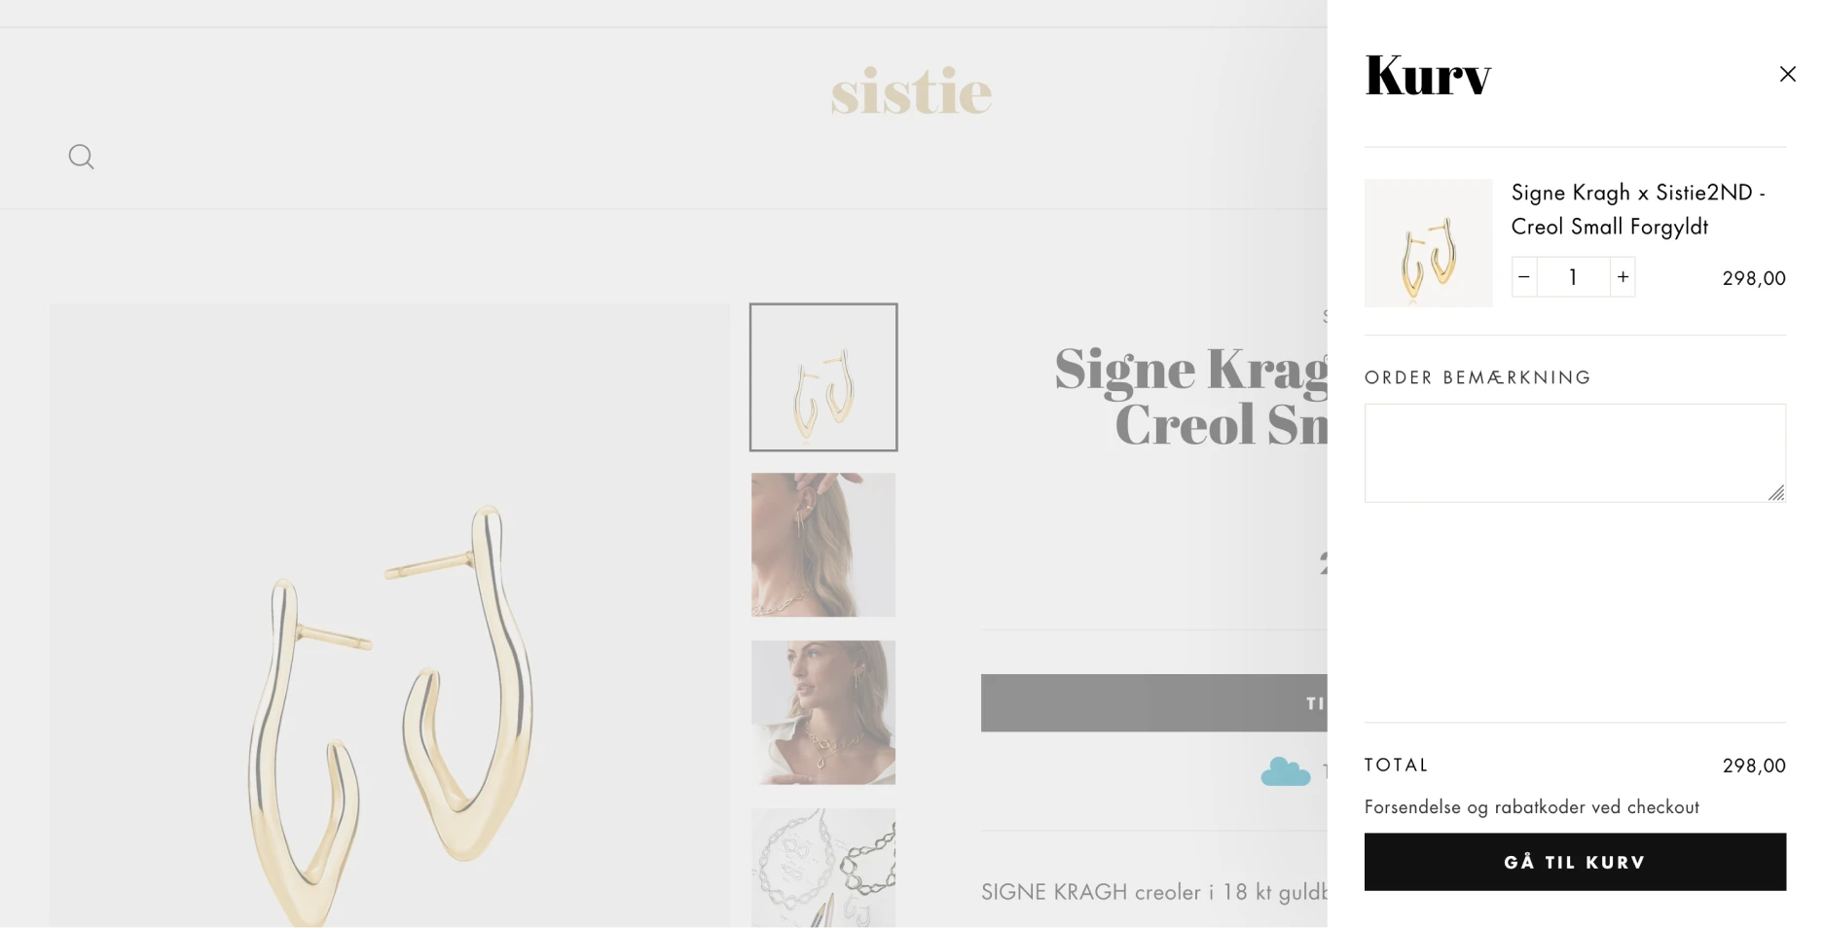Close the Kurv cart panel

(1787, 74)
